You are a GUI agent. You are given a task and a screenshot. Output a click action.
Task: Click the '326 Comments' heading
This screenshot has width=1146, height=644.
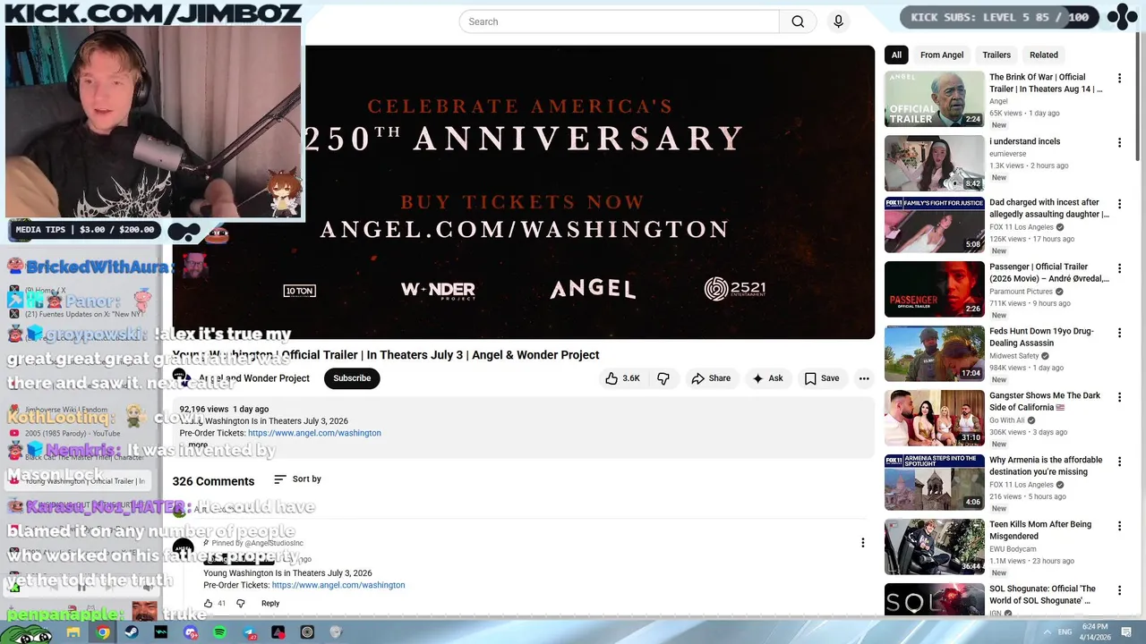(213, 481)
